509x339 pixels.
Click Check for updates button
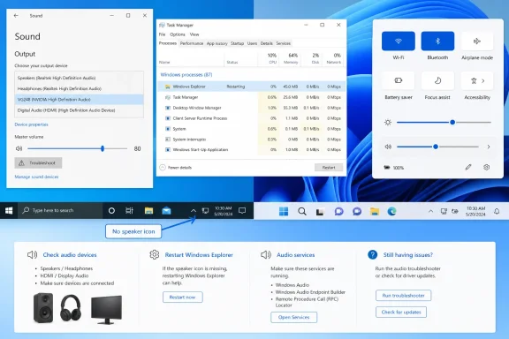point(401,313)
